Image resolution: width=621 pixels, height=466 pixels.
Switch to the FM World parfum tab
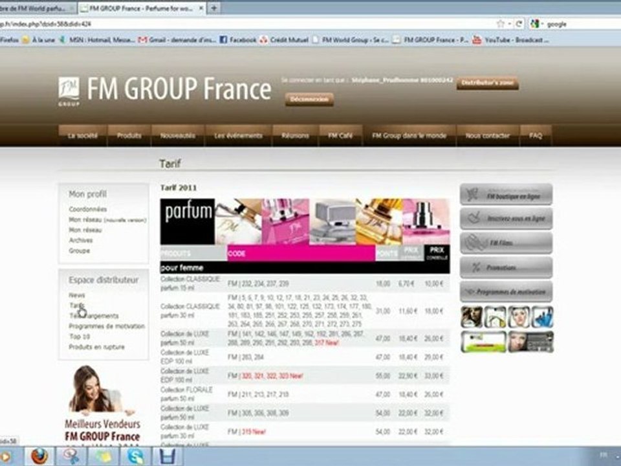tap(37, 8)
